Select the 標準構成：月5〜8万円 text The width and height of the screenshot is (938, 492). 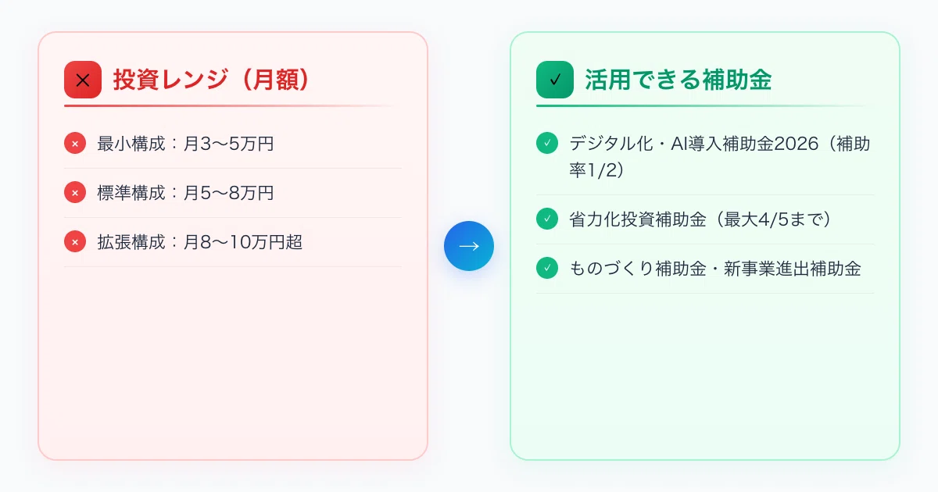(x=185, y=193)
